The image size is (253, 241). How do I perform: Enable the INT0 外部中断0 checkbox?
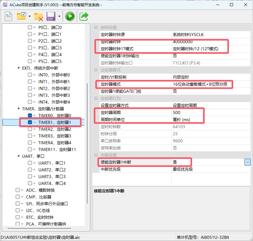tap(30, 75)
